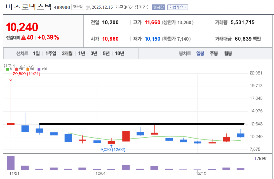
Task: Click the 12/10 date axis label
Action: coord(201,173)
